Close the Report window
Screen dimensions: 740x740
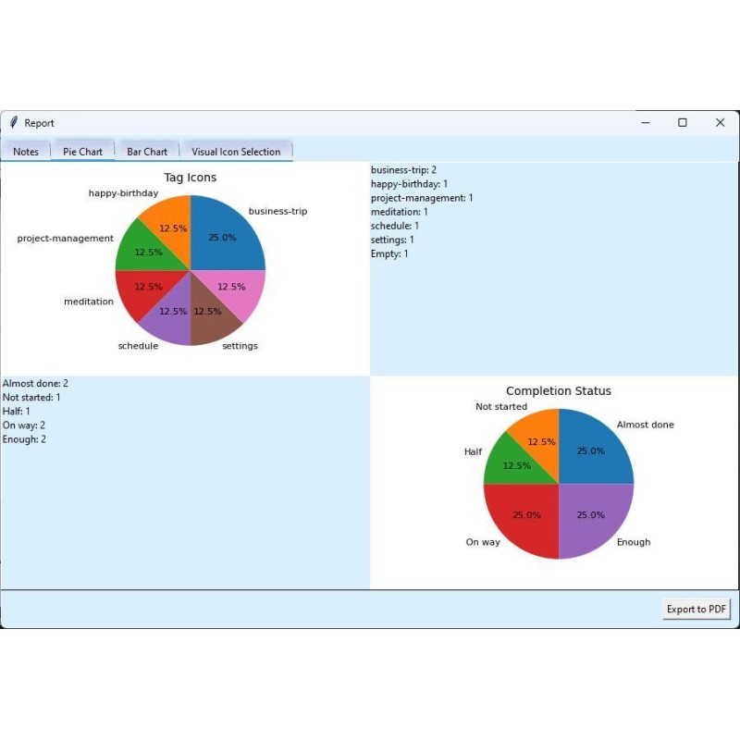[x=720, y=122]
